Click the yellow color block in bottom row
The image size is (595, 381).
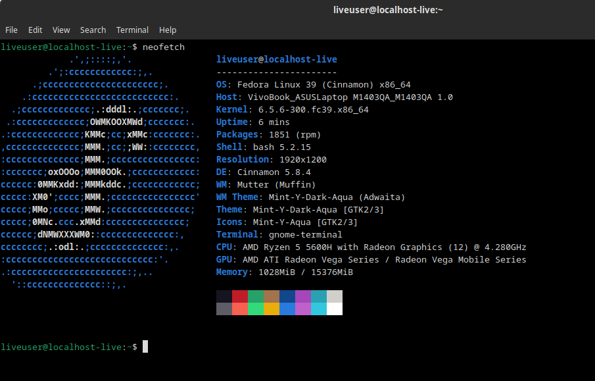[x=272, y=309]
